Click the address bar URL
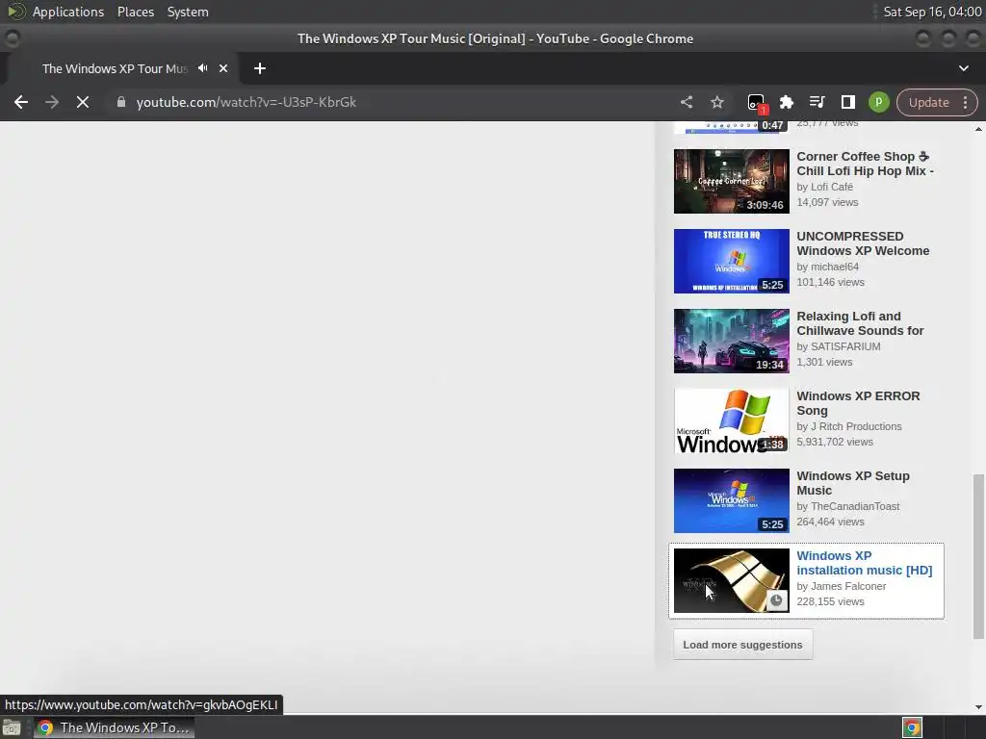Image resolution: width=986 pixels, height=739 pixels. (246, 102)
